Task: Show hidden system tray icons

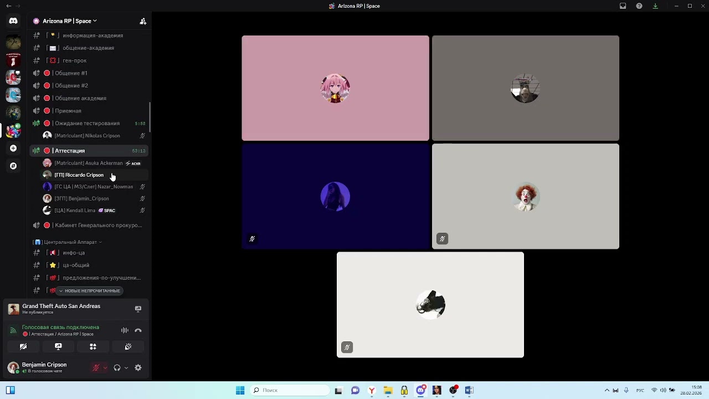Action: click(607, 390)
